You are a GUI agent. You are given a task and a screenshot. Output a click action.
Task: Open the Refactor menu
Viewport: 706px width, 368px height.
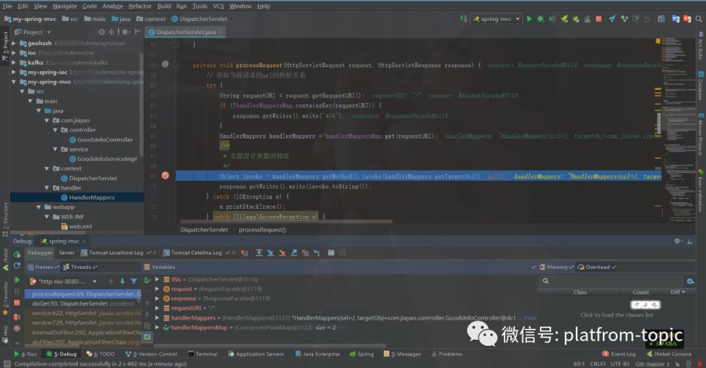[x=140, y=6]
